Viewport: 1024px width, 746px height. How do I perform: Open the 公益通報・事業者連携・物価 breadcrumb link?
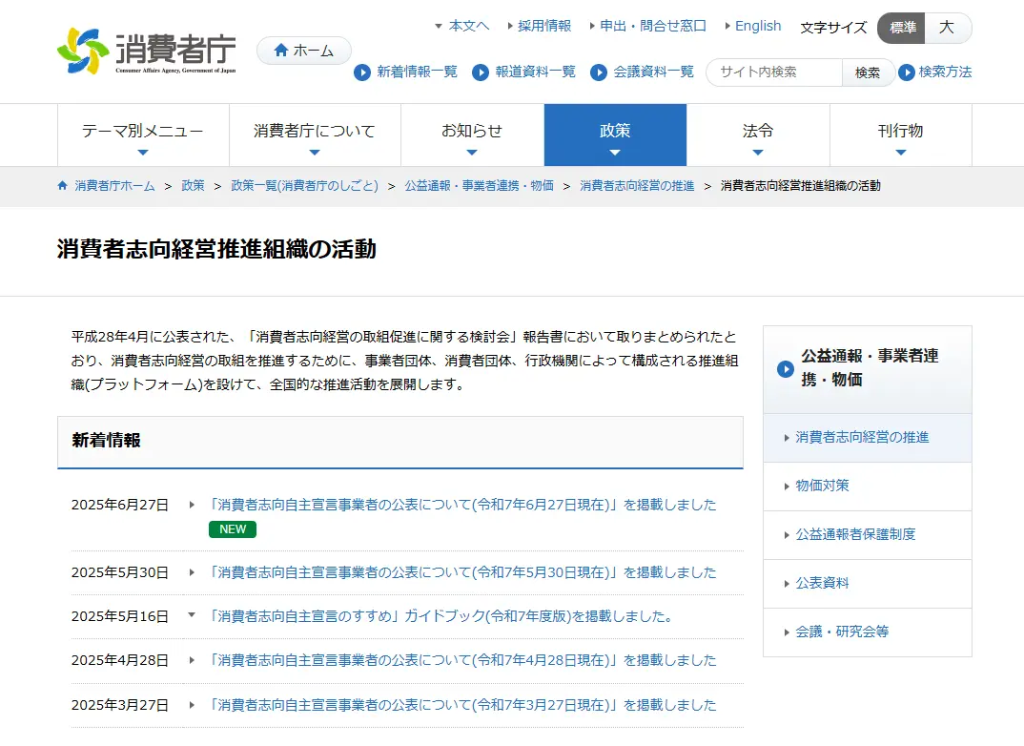479,185
